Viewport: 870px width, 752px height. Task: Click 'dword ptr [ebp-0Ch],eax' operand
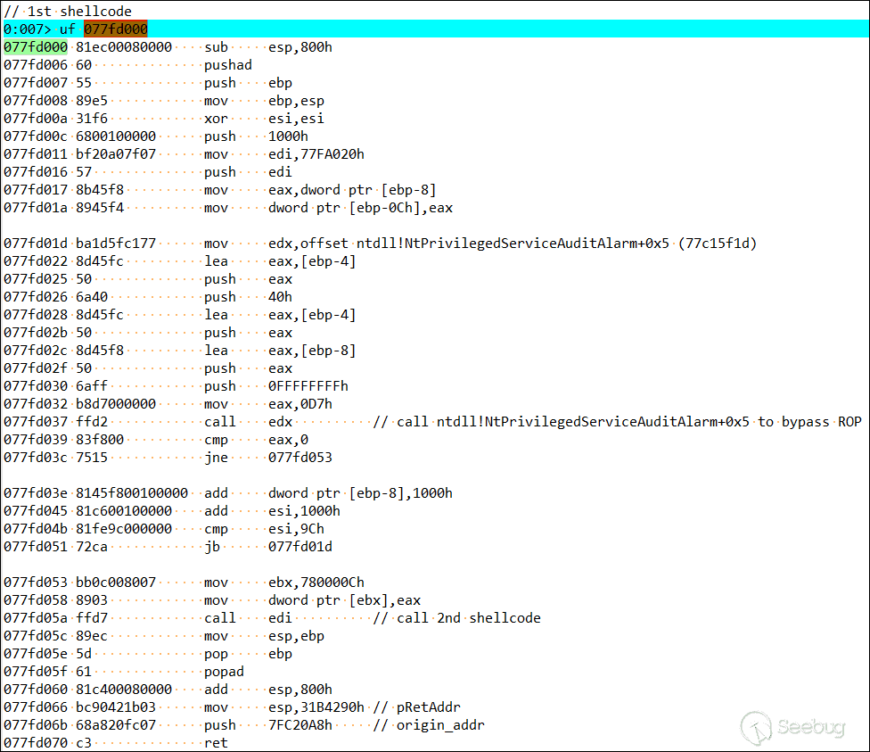(361, 208)
